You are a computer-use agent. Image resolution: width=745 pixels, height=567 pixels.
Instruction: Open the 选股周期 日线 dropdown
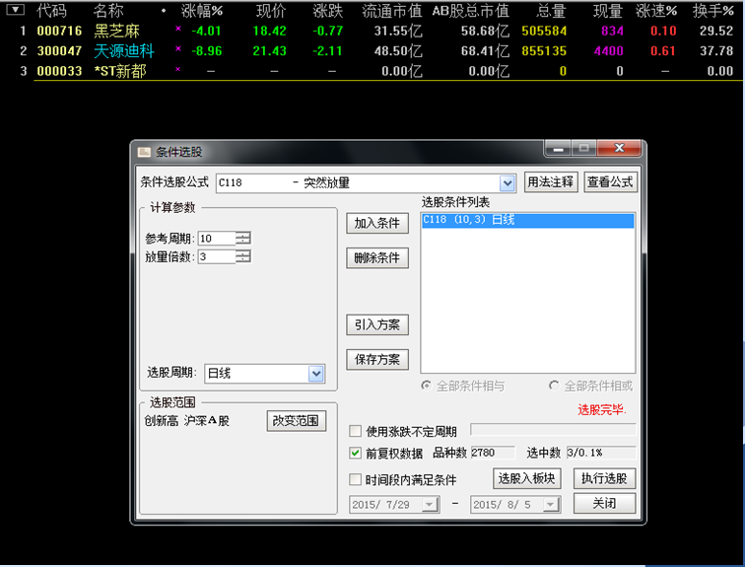pyautogui.click(x=316, y=374)
